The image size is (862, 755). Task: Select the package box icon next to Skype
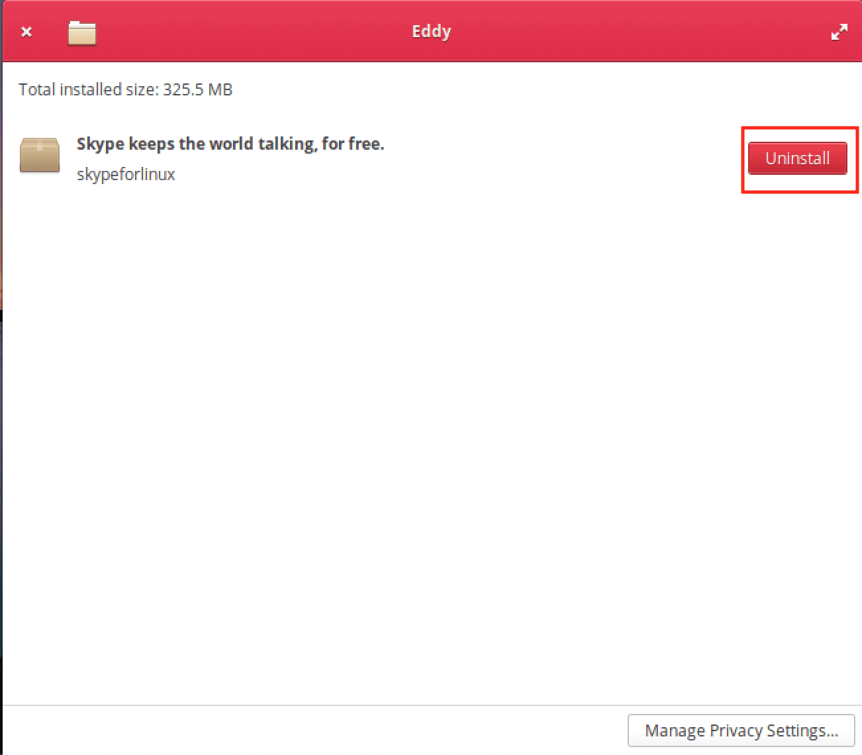point(39,155)
